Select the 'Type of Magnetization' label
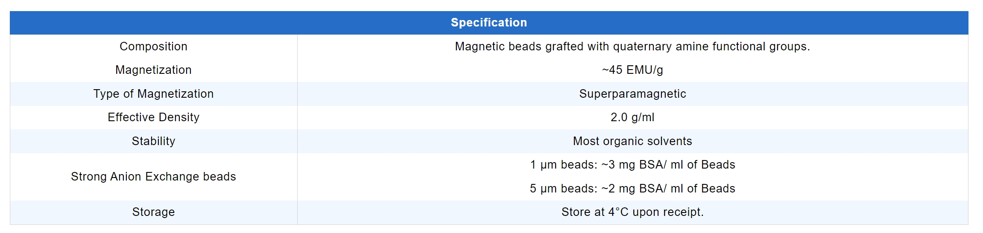 click(153, 94)
